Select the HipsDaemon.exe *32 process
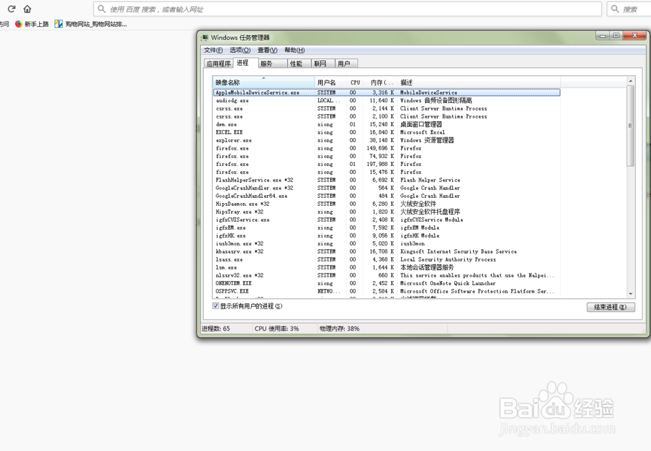The height and width of the screenshot is (451, 651). pos(387,204)
